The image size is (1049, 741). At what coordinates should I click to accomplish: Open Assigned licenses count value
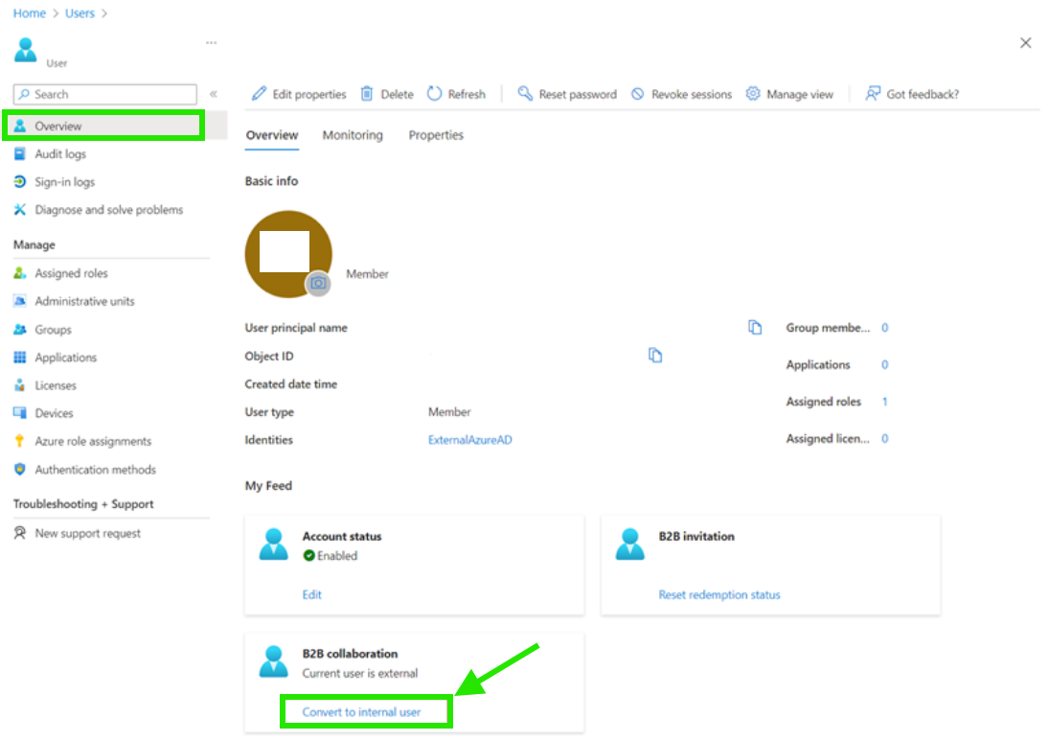coord(884,438)
